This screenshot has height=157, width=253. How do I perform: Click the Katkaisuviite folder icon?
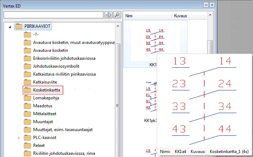tap(27, 82)
